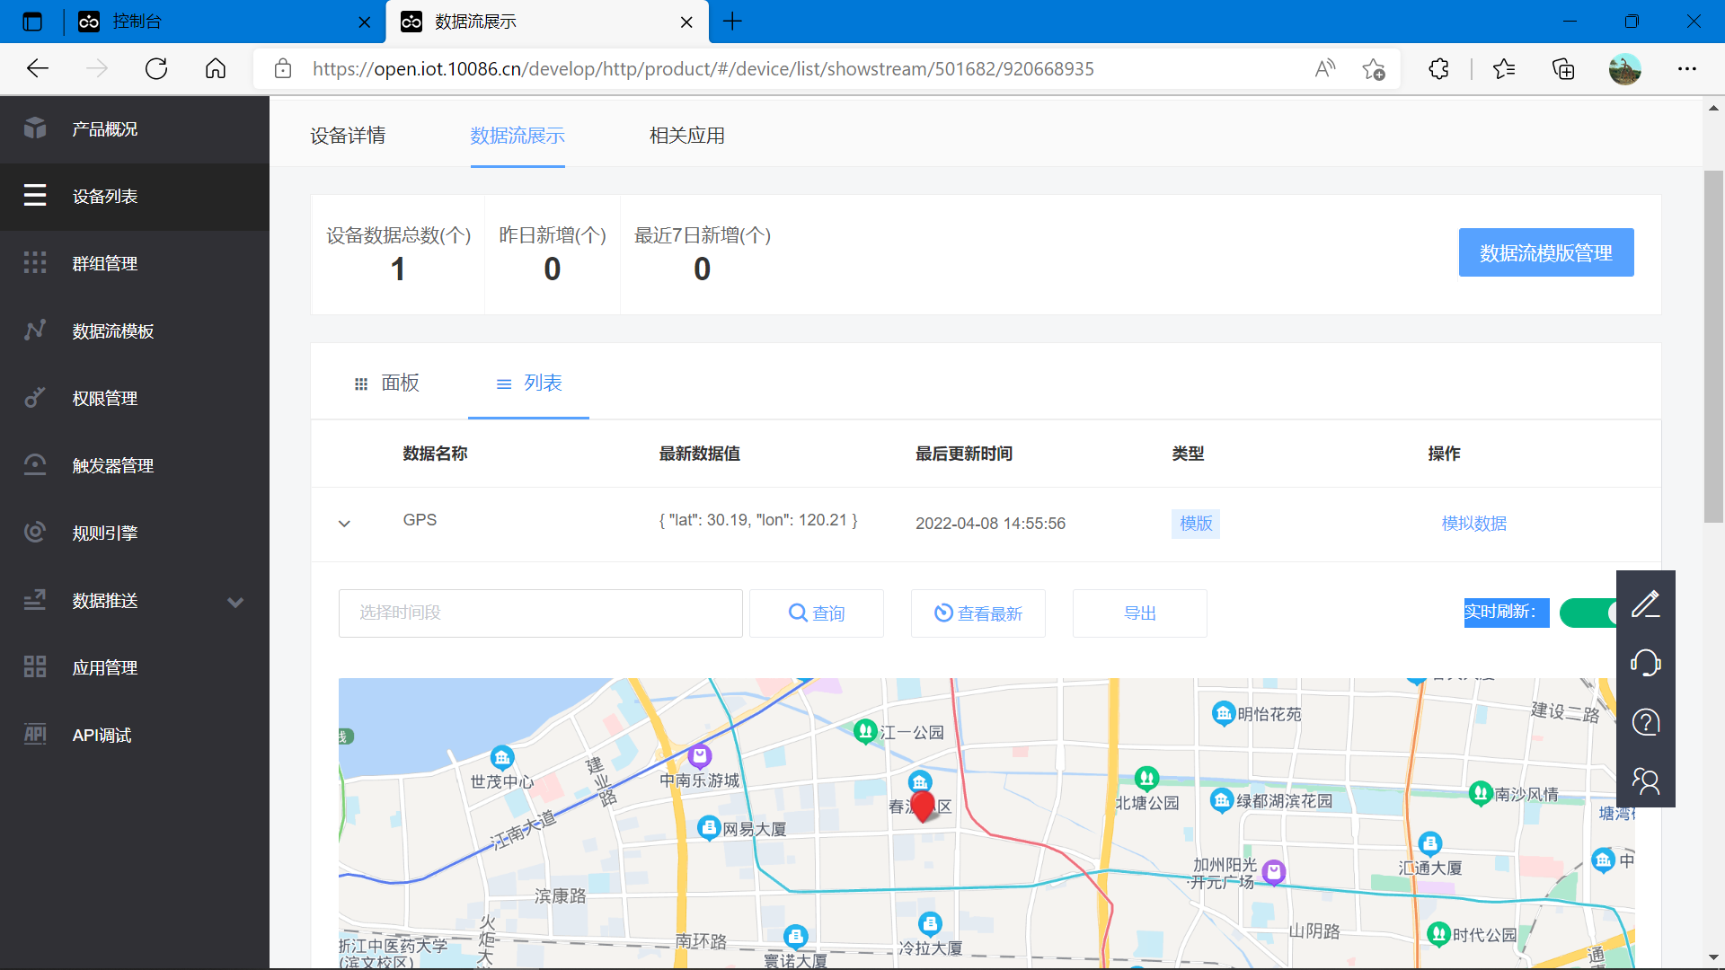The height and width of the screenshot is (970, 1725).
Task: Click the page vertical scrollbar thumb
Action: pos(1712,346)
